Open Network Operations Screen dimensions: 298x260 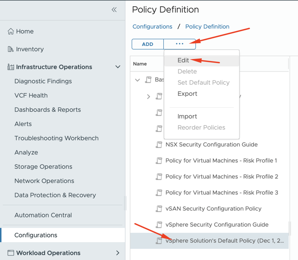(x=44, y=181)
